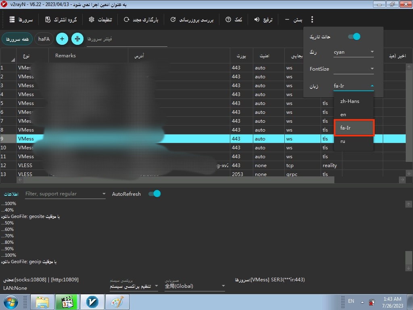Toggle the dark mode switch
The height and width of the screenshot is (310, 413).
354,37
